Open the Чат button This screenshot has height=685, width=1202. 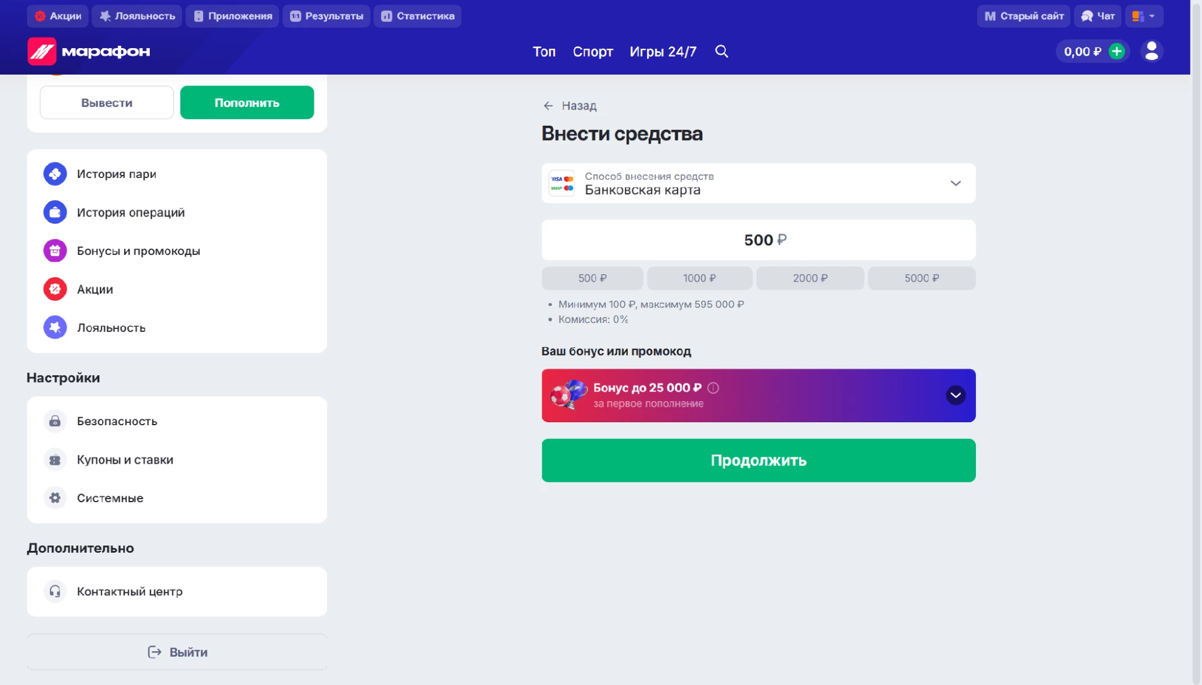tap(1097, 16)
